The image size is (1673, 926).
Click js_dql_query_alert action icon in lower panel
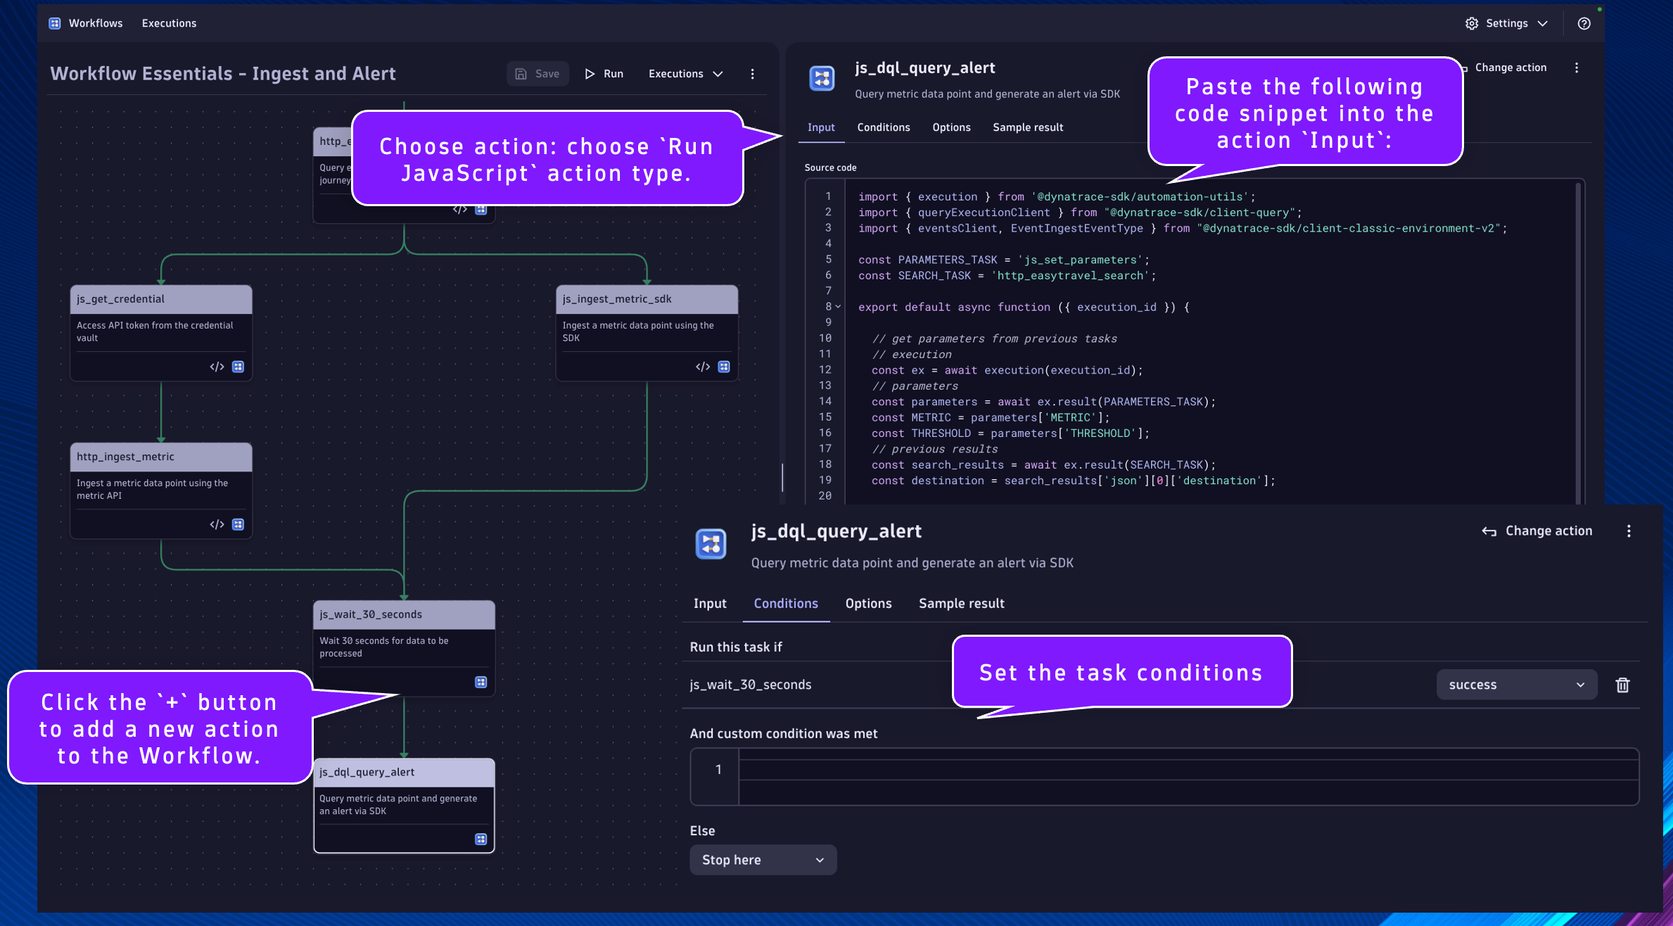[711, 544]
